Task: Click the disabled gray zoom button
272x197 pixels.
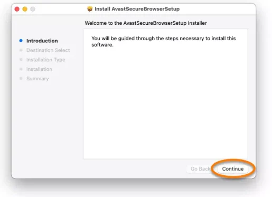Action: coord(33,9)
